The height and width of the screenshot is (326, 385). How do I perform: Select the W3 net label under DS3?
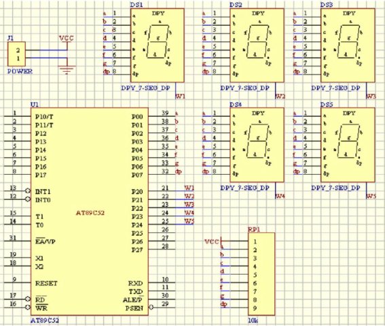(371, 96)
